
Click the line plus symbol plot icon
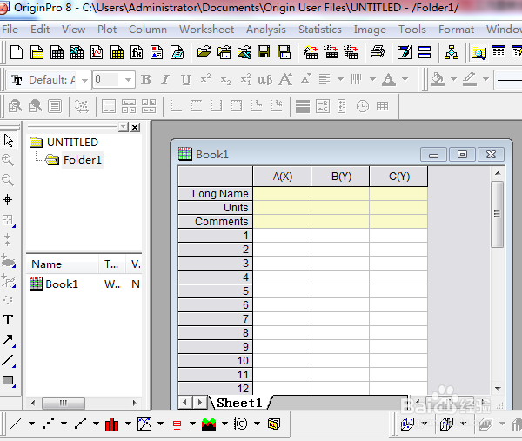[80, 424]
